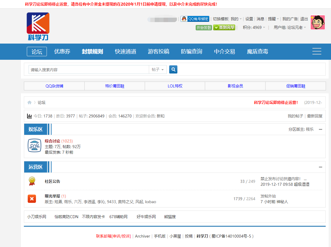331x247 pixels.
Task: Click the 开始答题 green button
Action: pyautogui.click(x=204, y=27)
